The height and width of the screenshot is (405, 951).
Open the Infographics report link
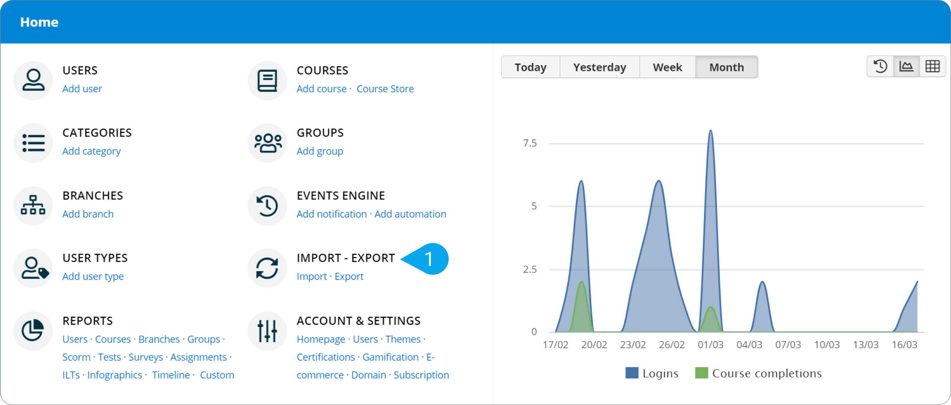tap(114, 375)
